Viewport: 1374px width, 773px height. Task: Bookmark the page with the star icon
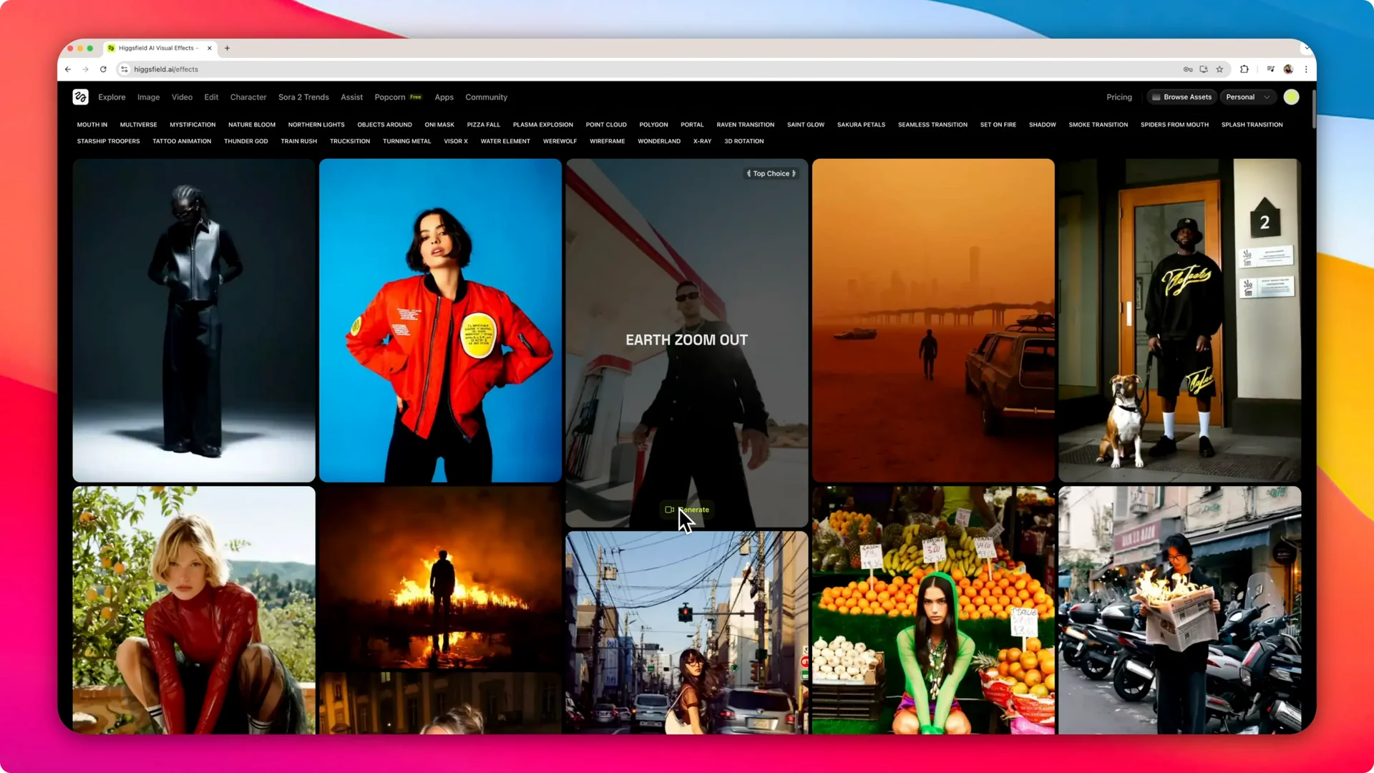pos(1220,69)
